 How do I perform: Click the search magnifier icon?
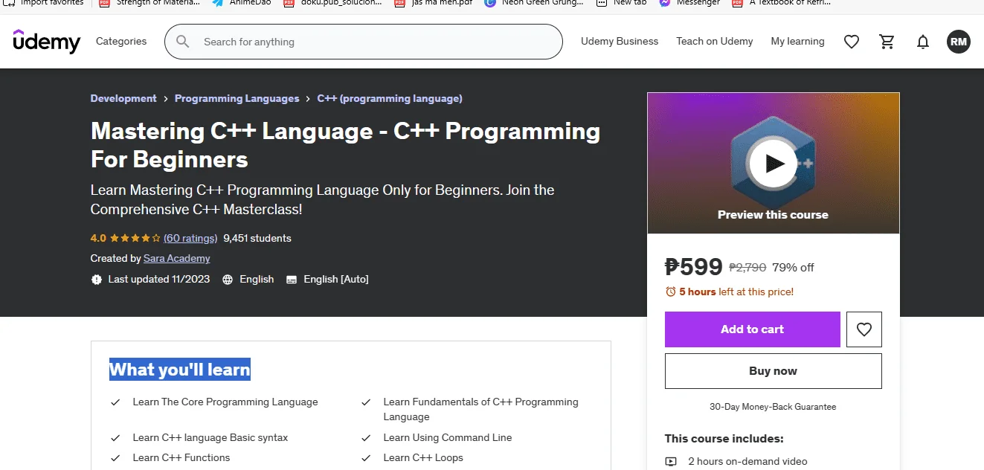pos(183,42)
